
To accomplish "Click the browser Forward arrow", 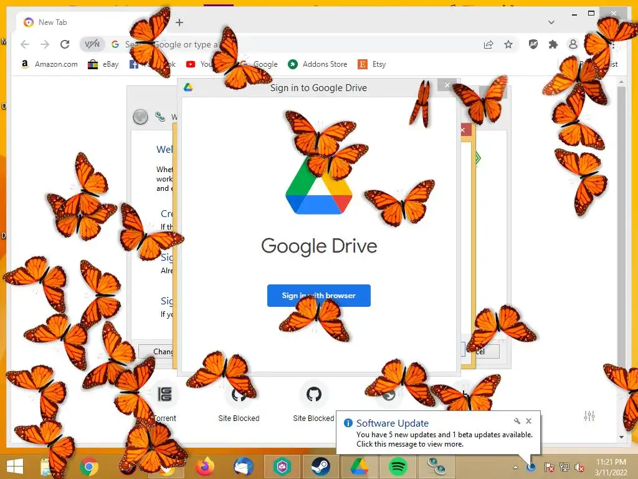I will coord(45,44).
